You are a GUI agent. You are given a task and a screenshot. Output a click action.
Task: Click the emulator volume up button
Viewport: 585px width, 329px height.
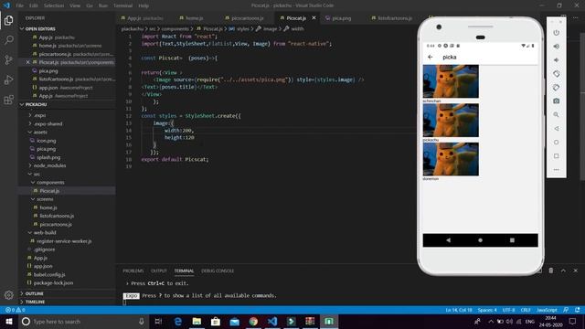pos(557,47)
